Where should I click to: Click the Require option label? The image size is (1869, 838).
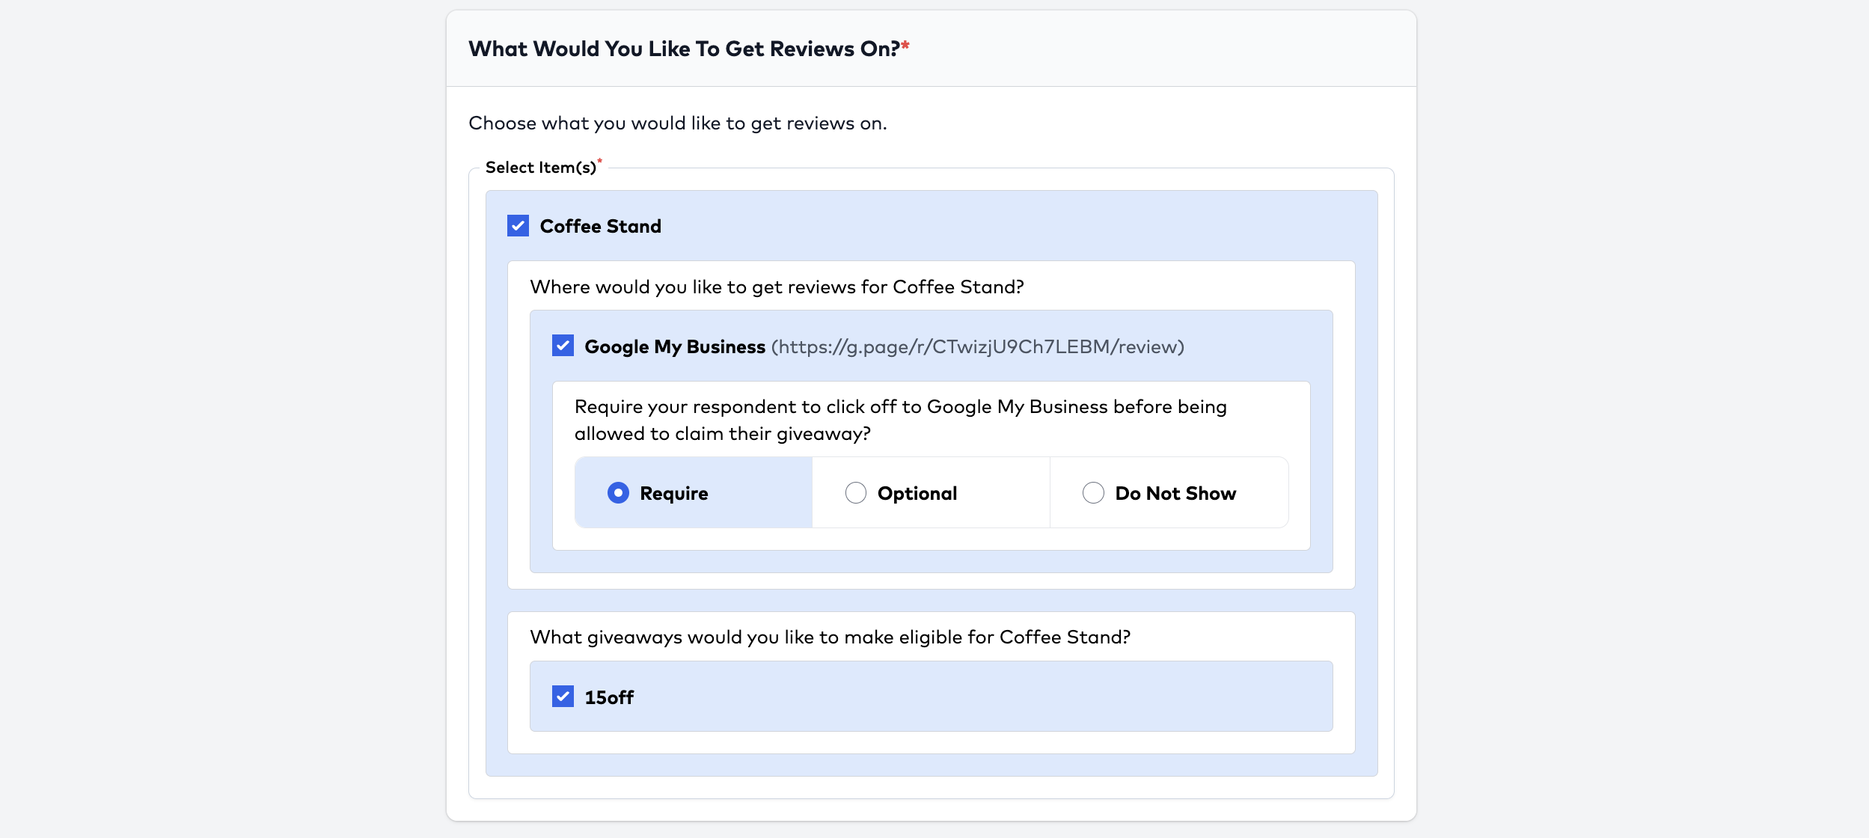(x=673, y=493)
